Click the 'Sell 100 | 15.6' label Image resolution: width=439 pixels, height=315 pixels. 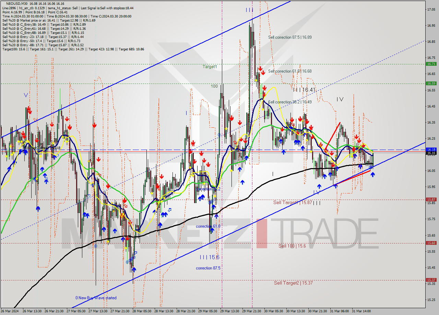(x=292, y=246)
